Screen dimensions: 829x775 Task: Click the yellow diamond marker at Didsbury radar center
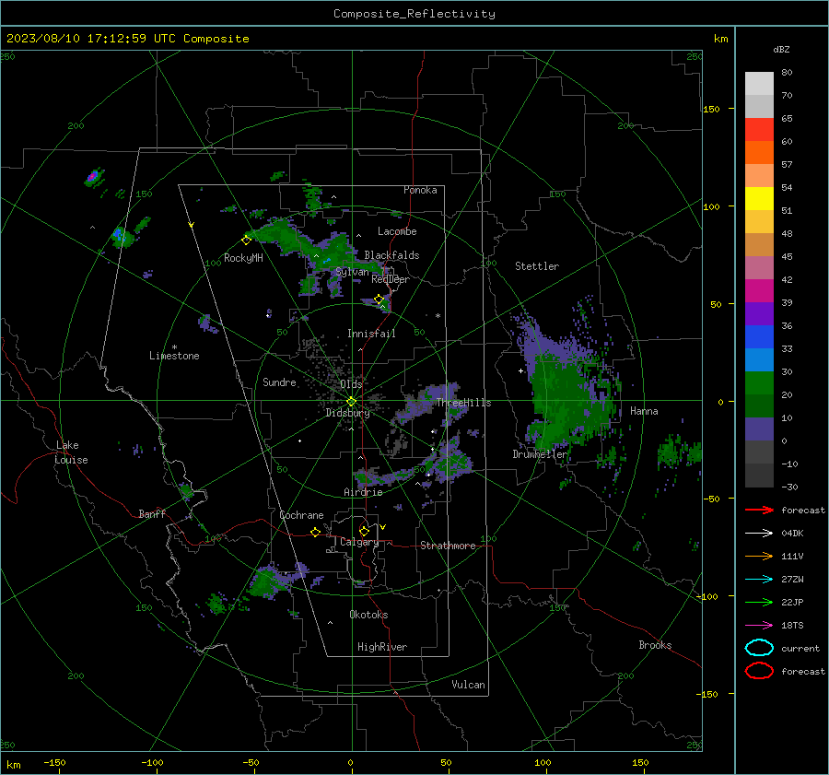352,402
